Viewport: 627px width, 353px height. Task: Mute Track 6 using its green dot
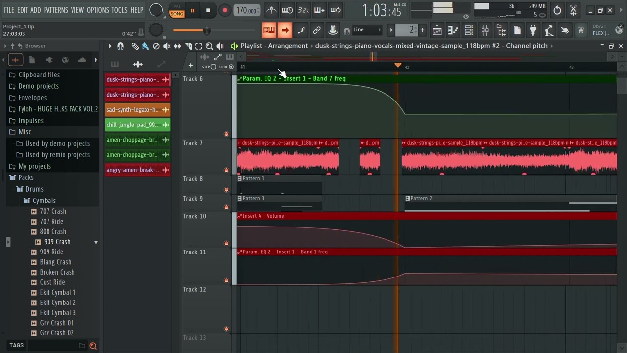click(226, 134)
